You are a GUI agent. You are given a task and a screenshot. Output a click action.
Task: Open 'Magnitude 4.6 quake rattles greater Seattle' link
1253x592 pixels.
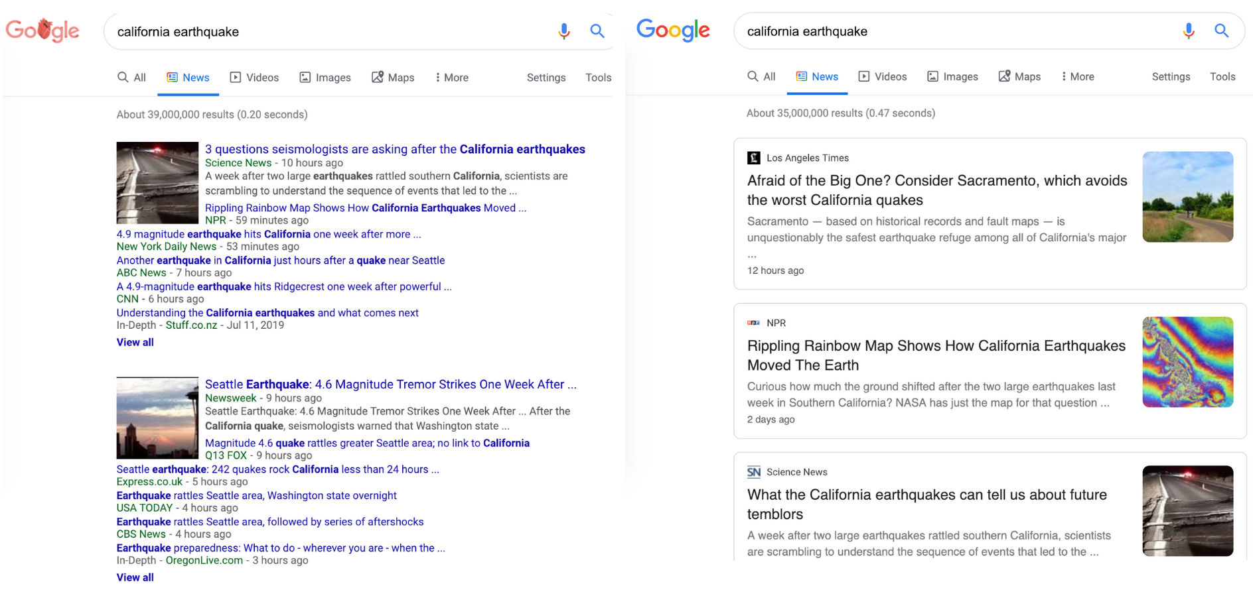point(367,443)
